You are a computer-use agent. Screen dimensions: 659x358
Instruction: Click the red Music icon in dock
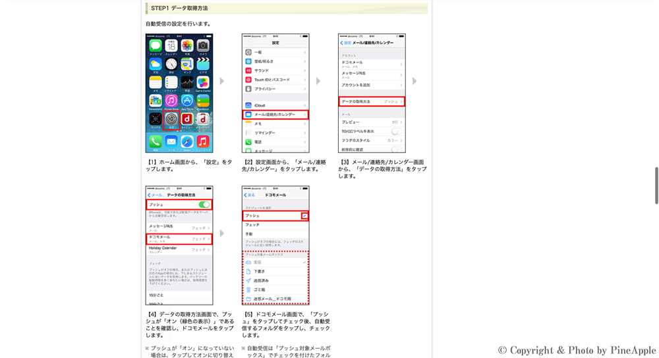point(203,141)
